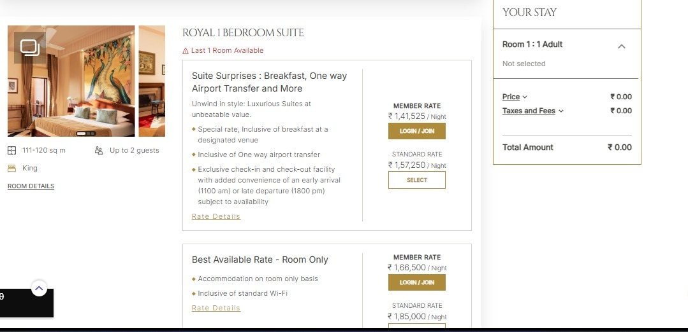Open Rate Details for Best Available Rate
The image size is (688, 332).
(x=216, y=308)
